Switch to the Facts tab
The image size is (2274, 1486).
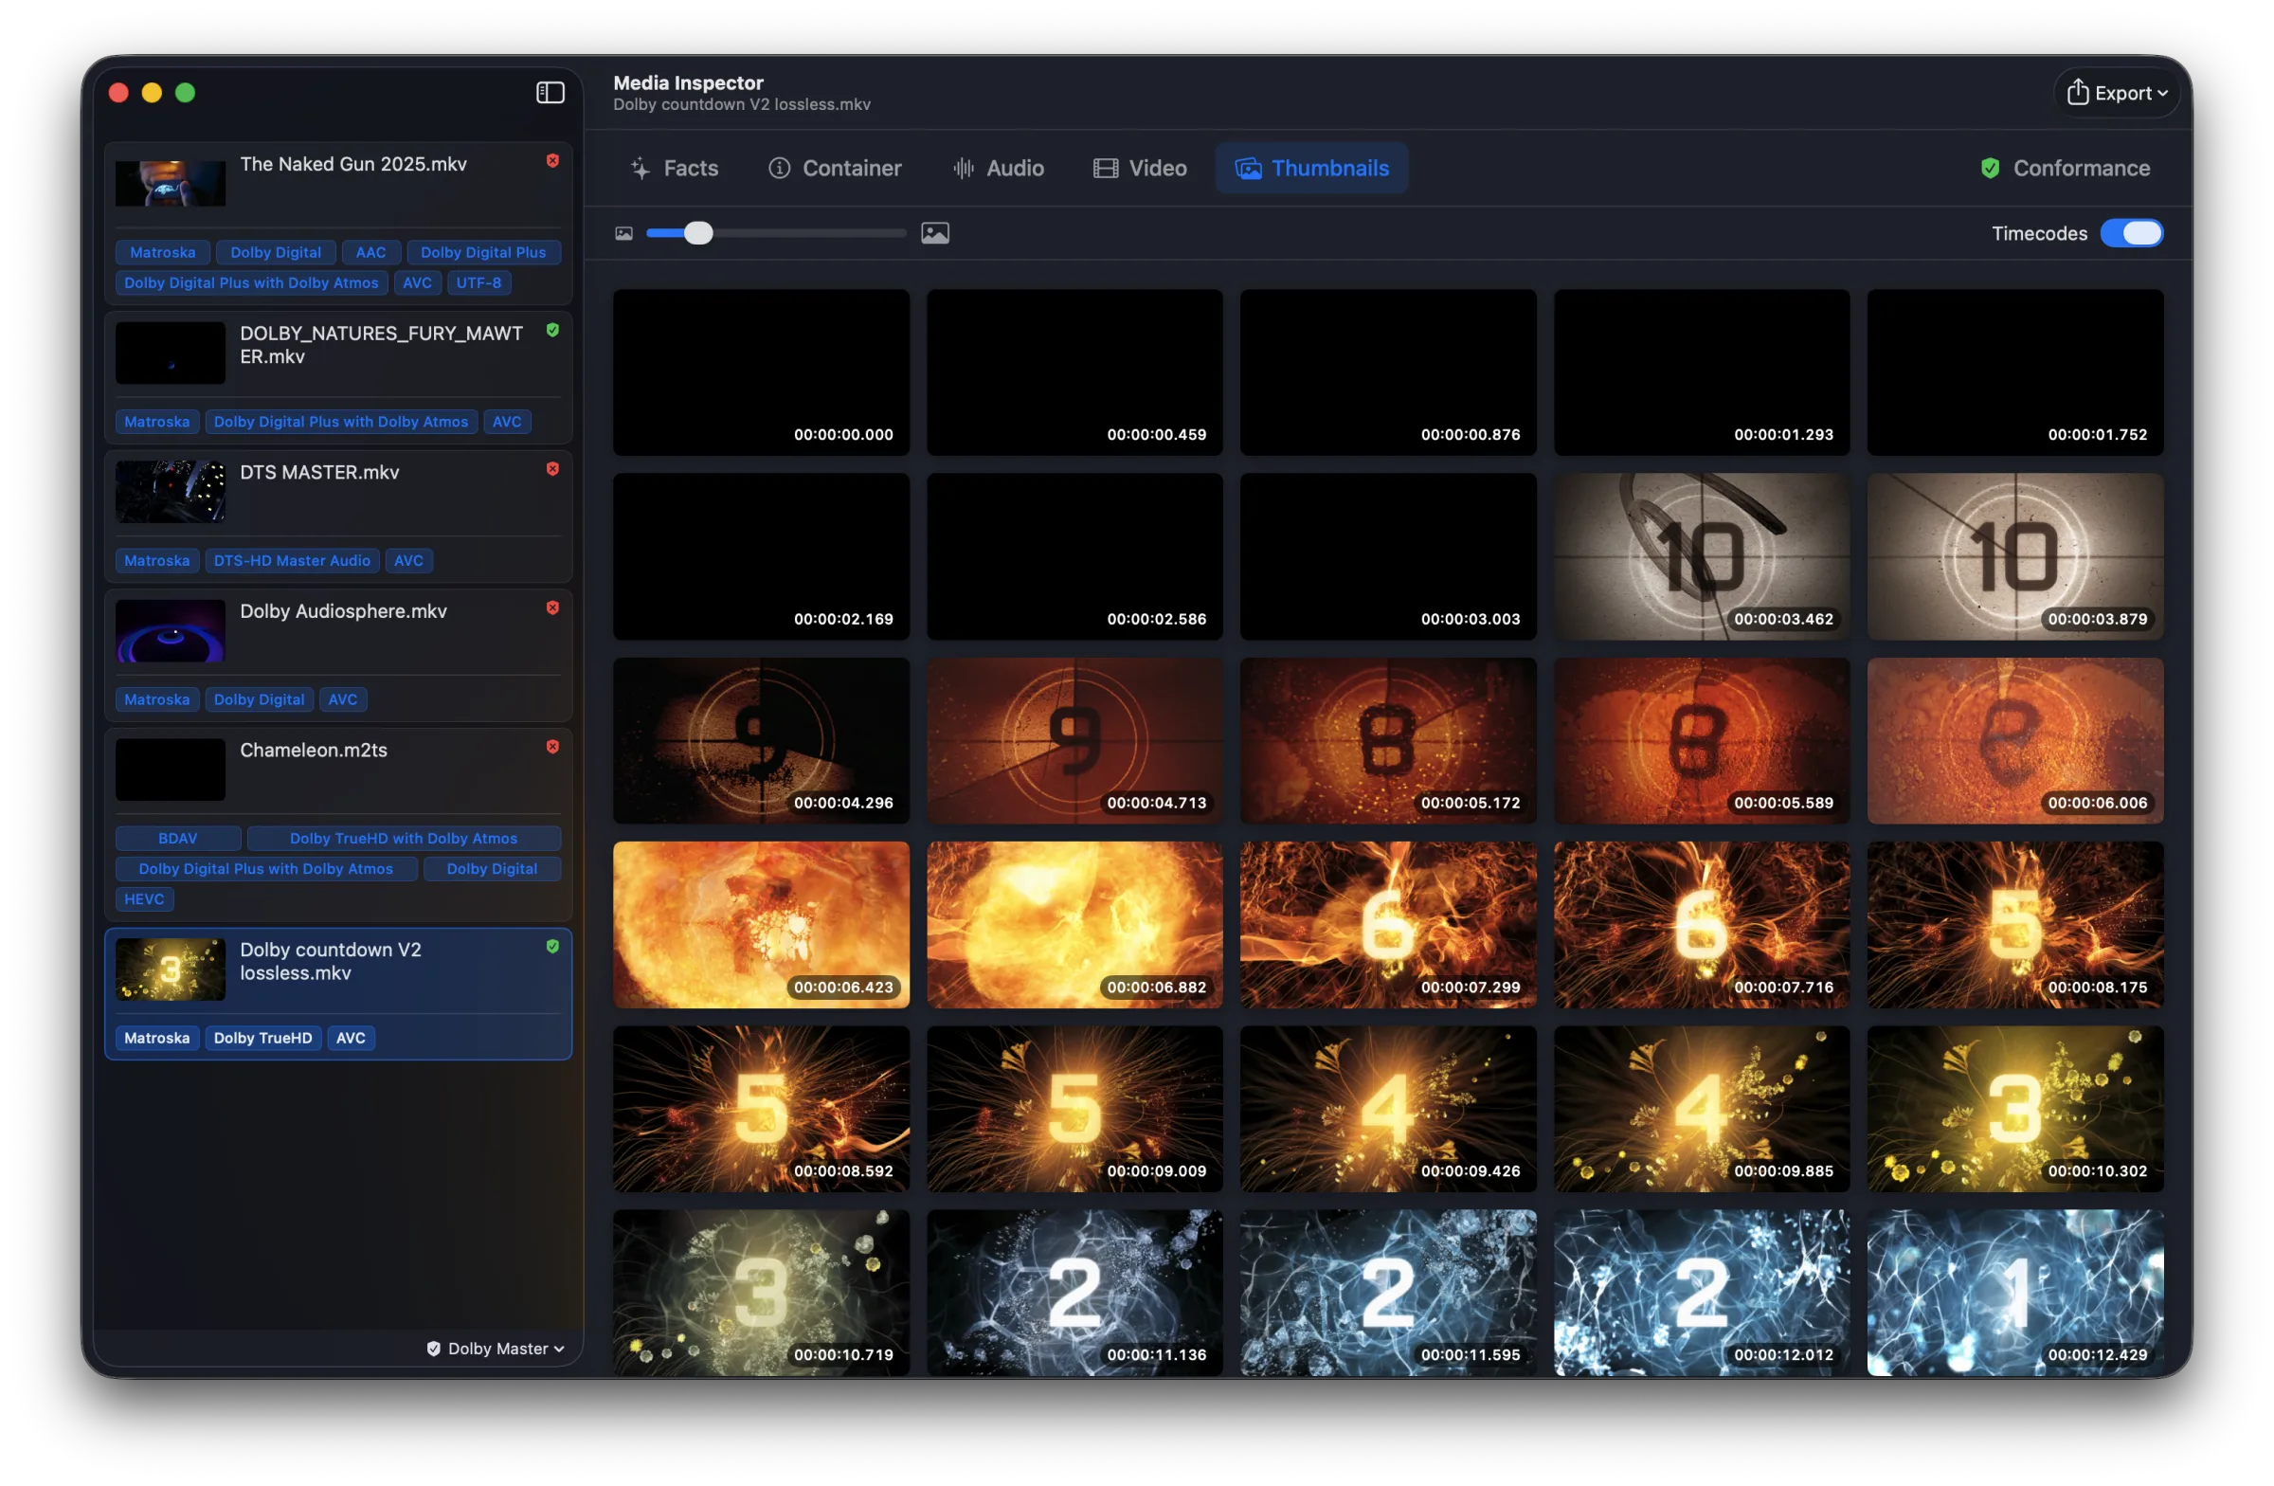674,168
